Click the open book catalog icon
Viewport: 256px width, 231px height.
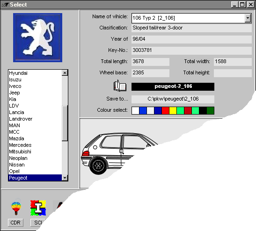tap(120, 86)
